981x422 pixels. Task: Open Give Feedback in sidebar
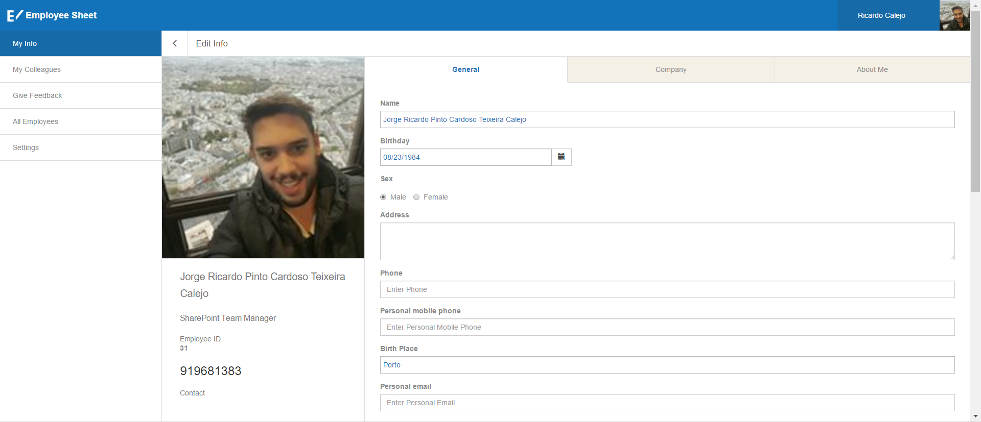81,95
